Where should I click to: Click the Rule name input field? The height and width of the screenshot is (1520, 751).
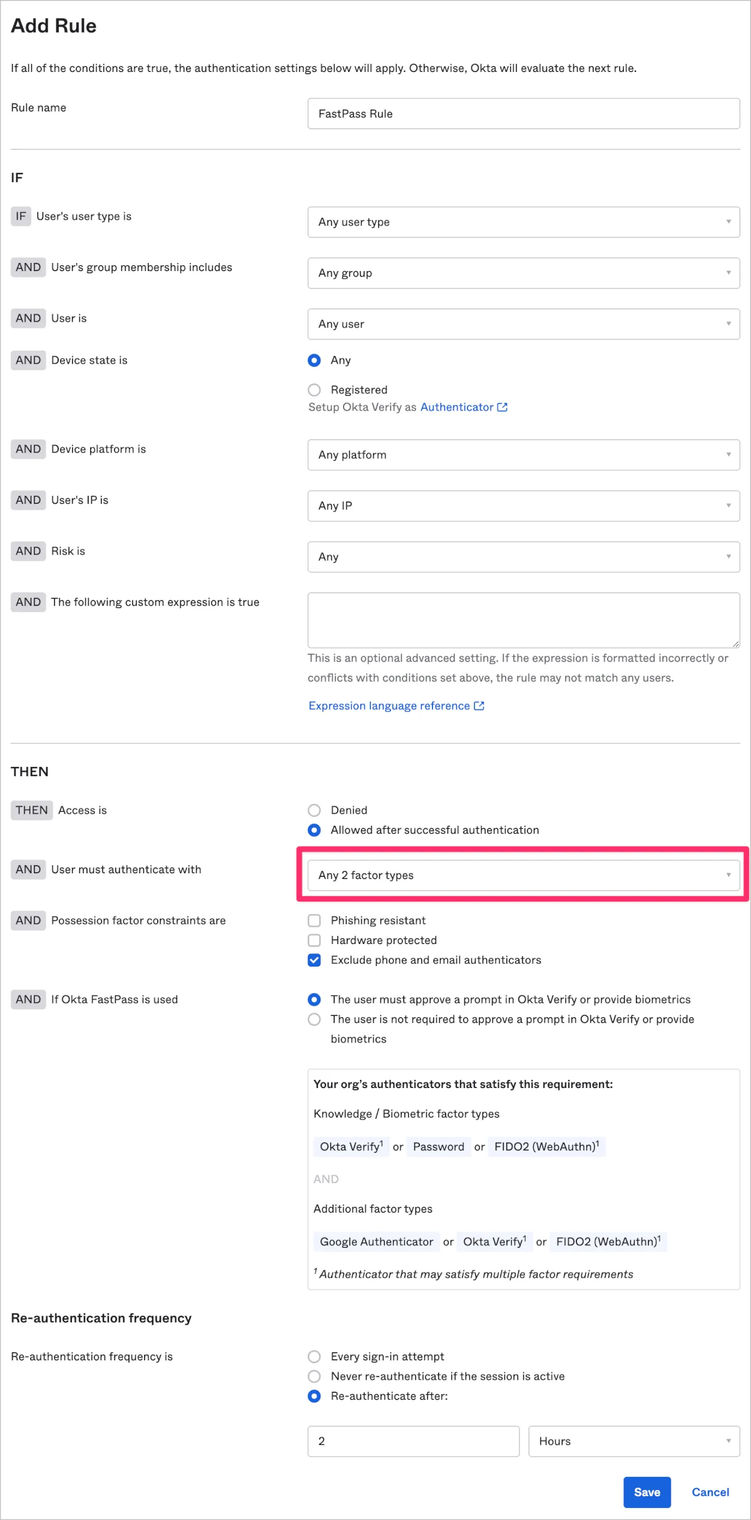point(523,114)
